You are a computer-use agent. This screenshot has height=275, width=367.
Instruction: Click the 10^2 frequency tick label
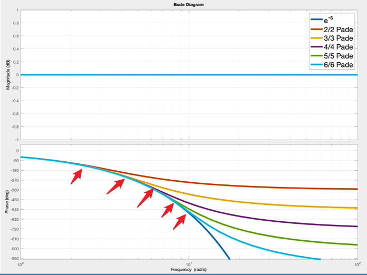click(x=358, y=264)
